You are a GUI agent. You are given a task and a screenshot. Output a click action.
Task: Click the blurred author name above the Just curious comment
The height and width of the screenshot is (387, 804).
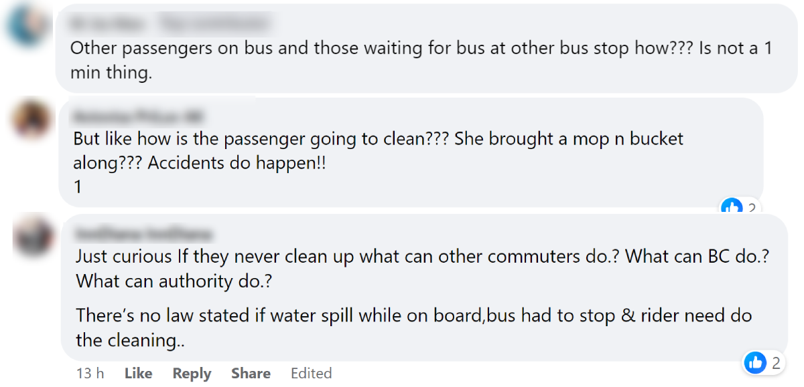pyautogui.click(x=144, y=233)
